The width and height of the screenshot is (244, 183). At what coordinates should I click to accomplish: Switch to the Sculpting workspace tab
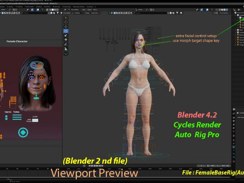tap(10, 7)
